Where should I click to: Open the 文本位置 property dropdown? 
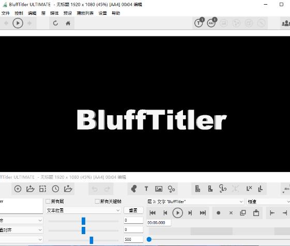coord(83,210)
